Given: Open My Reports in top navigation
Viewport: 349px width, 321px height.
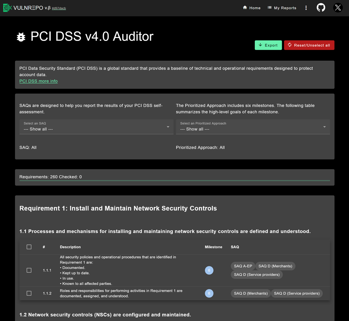Looking at the screenshot, I should click(x=282, y=8).
